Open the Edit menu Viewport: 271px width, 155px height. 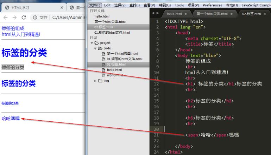point(107,5)
